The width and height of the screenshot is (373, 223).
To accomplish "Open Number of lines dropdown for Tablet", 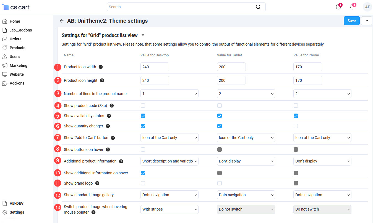I will pyautogui.click(x=246, y=94).
